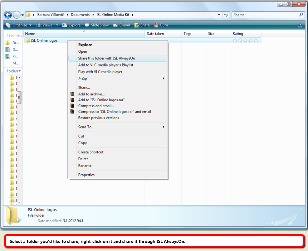Choose Properties in context menu
The image size is (308, 251).
pyautogui.click(x=118, y=175)
